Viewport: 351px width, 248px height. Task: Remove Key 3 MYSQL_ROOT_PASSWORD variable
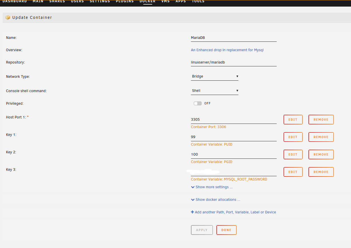coord(321,172)
